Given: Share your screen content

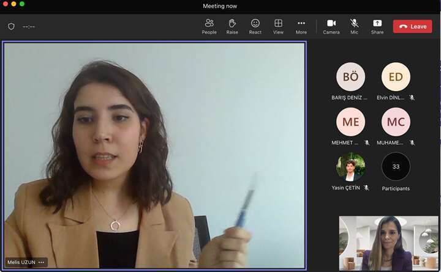Looking at the screenshot, I should 377,26.
